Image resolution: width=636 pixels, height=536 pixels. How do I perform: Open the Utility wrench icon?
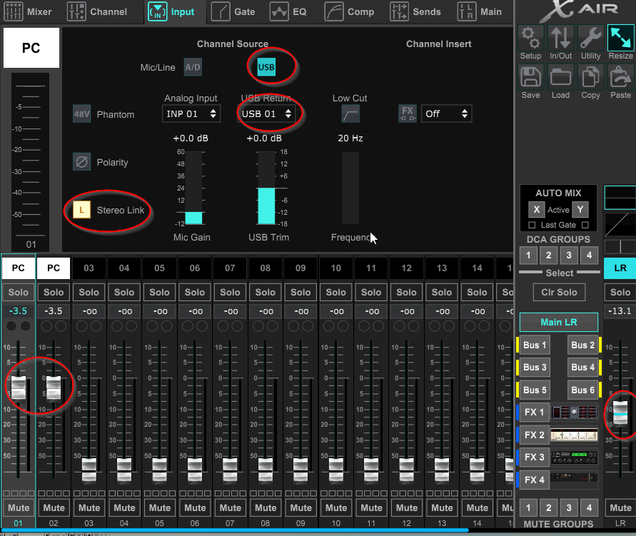coord(590,37)
